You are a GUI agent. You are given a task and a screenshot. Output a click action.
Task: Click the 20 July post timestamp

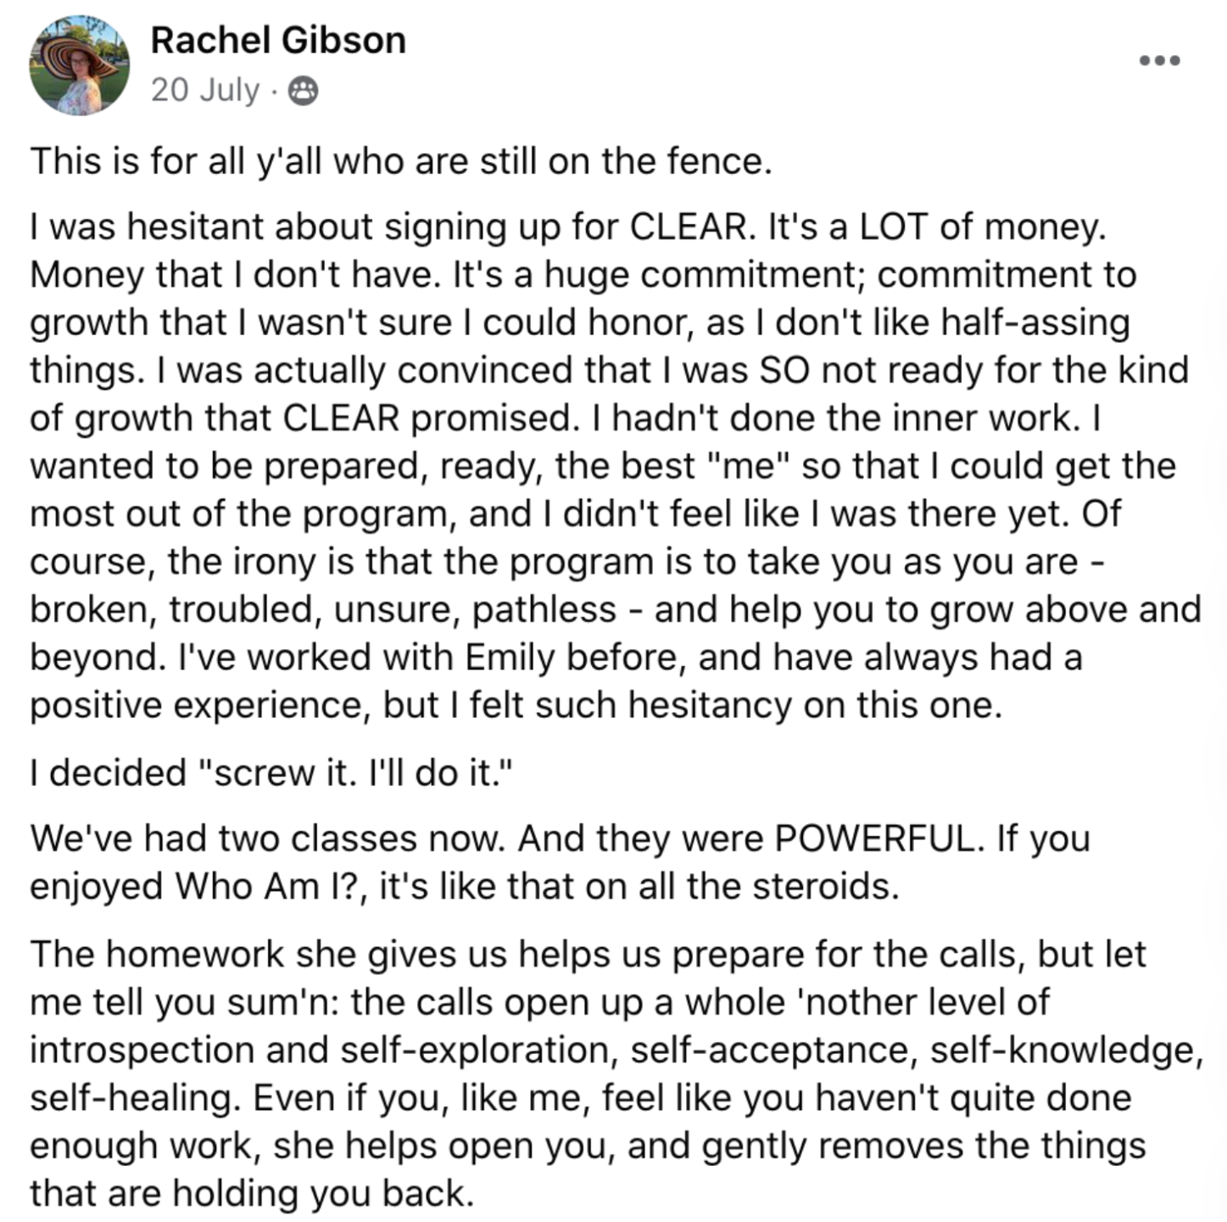[205, 89]
